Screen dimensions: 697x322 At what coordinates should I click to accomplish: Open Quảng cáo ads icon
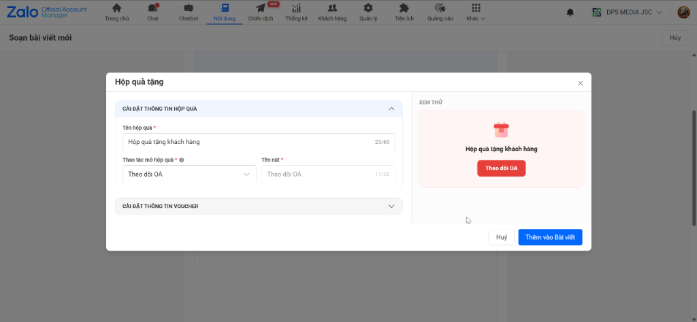(440, 8)
